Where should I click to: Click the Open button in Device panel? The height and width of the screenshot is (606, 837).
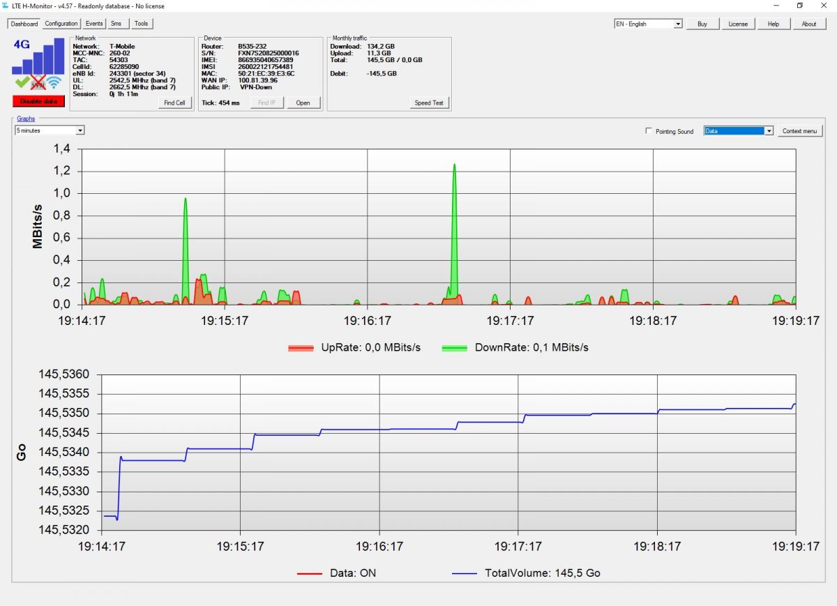click(x=303, y=103)
